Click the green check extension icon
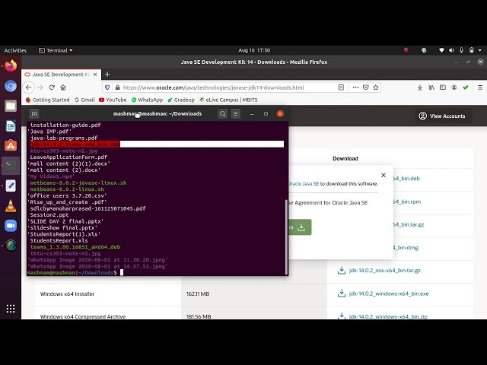The height and width of the screenshot is (365, 487). 466,87
